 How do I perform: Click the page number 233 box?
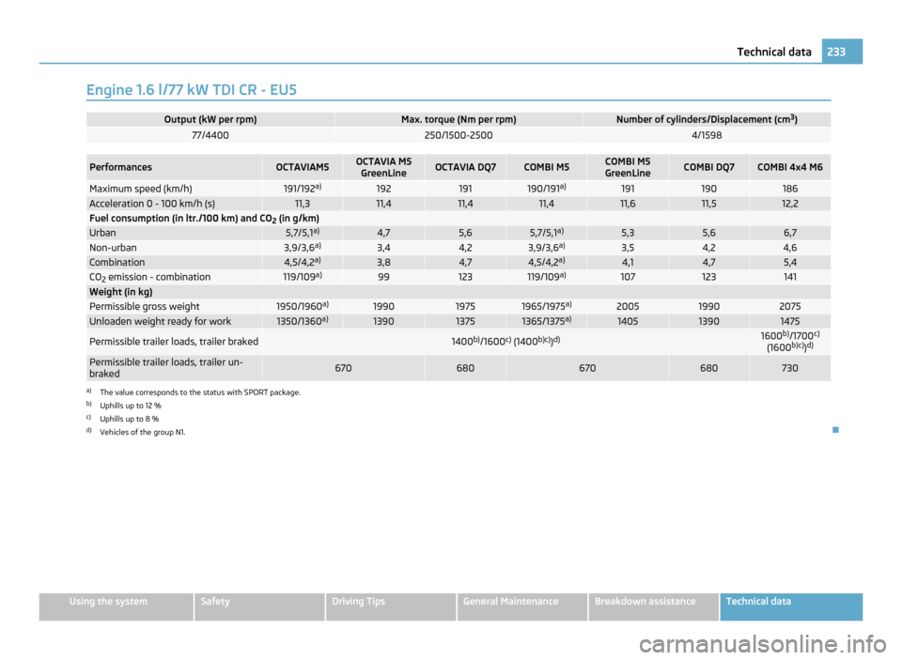click(842, 52)
